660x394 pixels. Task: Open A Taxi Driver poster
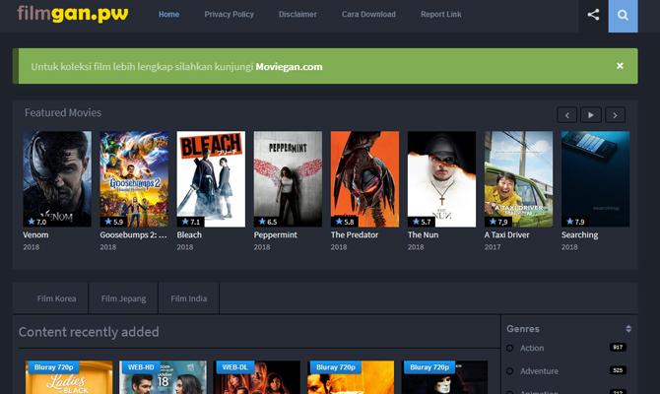tap(518, 179)
